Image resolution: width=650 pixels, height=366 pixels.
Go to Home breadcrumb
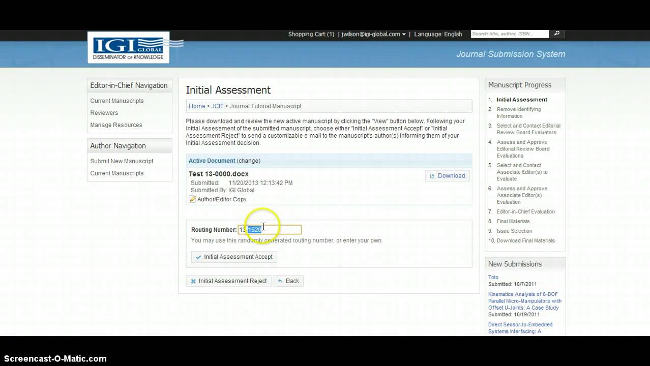coord(197,106)
